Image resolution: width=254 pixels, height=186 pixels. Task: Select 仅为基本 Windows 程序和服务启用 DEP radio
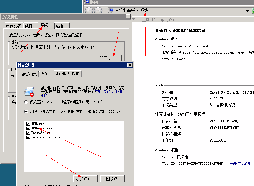pos(26,102)
